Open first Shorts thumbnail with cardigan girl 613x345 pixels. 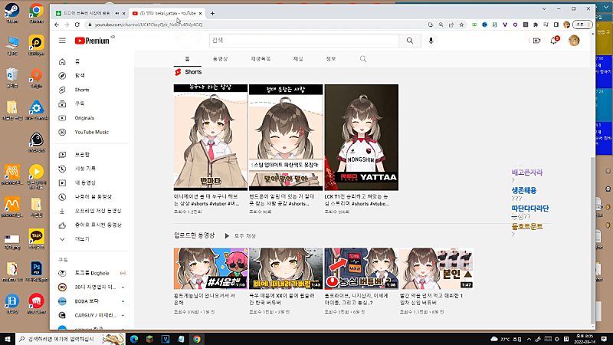coord(211,137)
